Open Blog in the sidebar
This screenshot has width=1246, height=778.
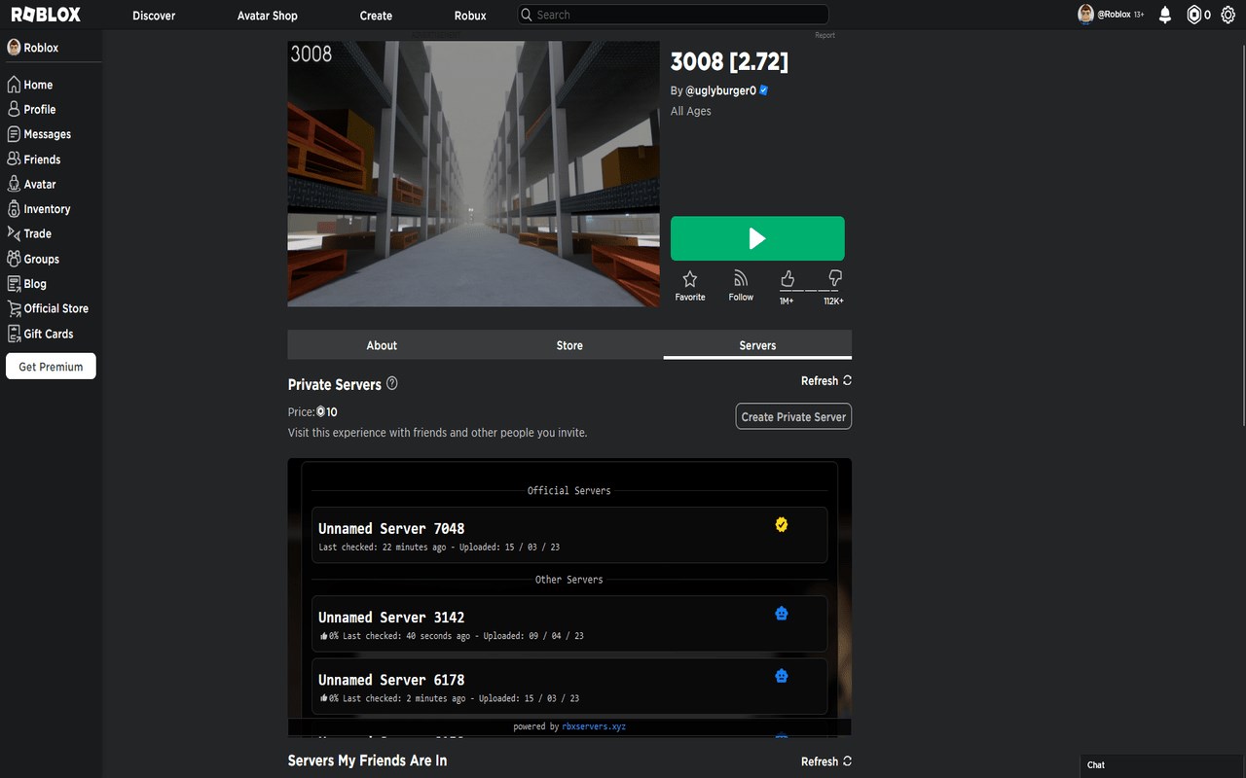coord(27,284)
